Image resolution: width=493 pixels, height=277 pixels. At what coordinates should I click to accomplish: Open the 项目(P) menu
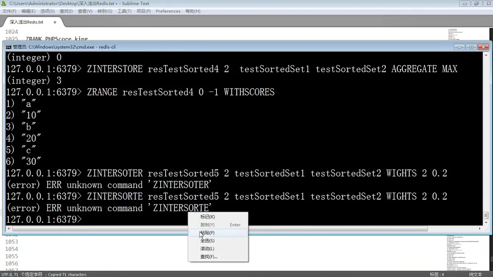(144, 11)
